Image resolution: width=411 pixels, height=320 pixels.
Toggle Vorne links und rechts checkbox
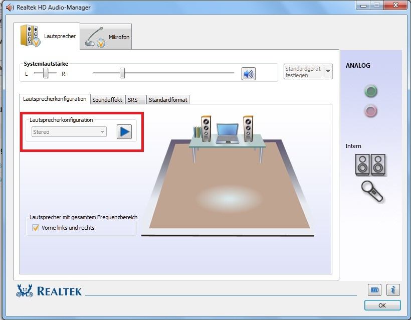[x=36, y=228]
